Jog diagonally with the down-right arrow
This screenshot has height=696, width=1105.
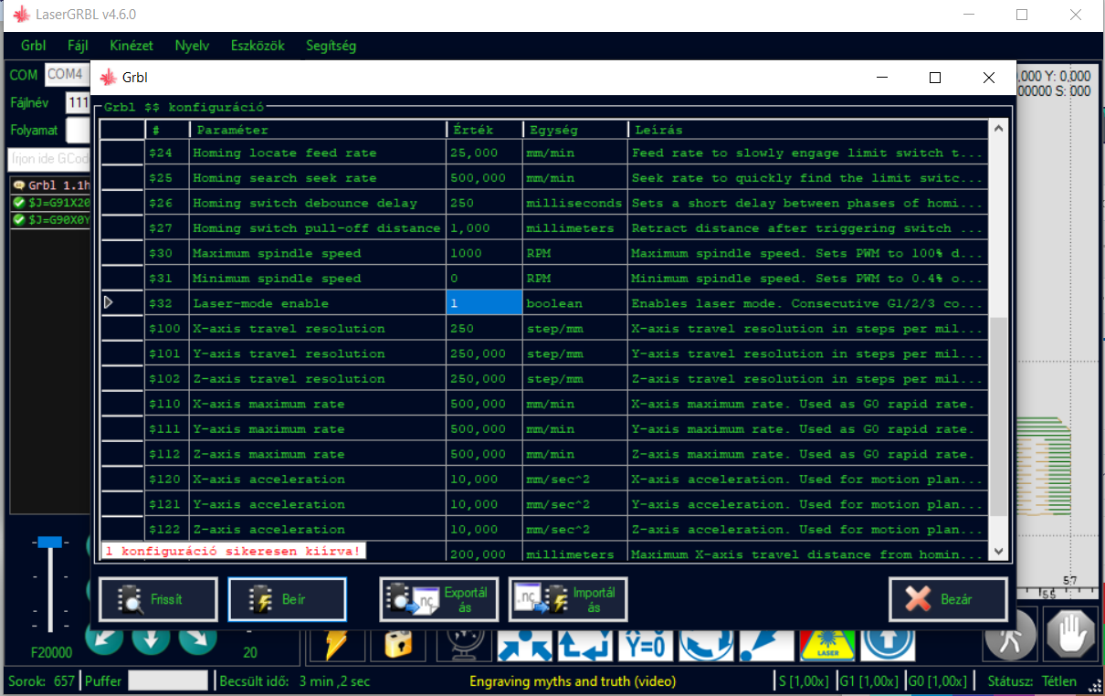pos(197,639)
